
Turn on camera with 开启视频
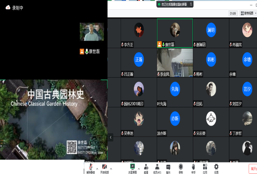(x=104, y=167)
